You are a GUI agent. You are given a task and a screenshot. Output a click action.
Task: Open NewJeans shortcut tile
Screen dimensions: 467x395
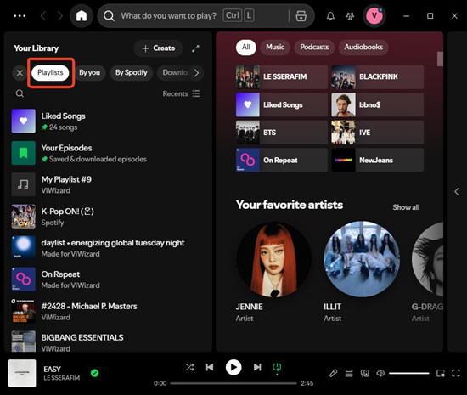point(378,161)
